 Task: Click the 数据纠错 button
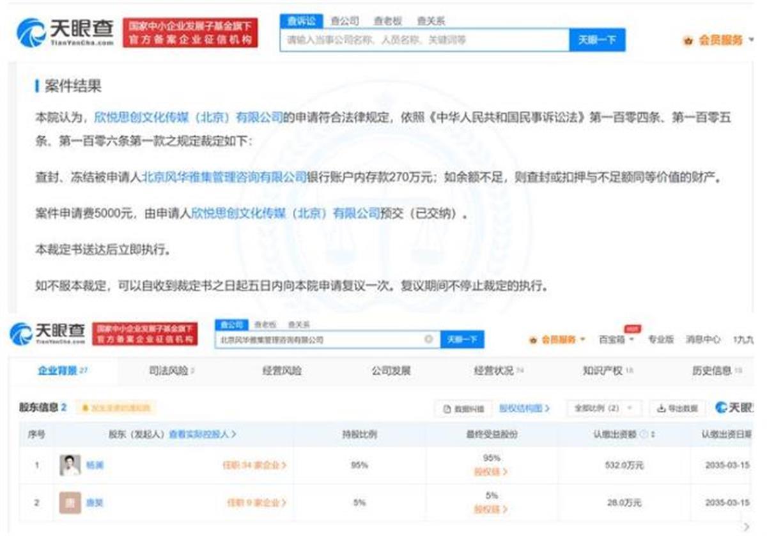tap(463, 408)
